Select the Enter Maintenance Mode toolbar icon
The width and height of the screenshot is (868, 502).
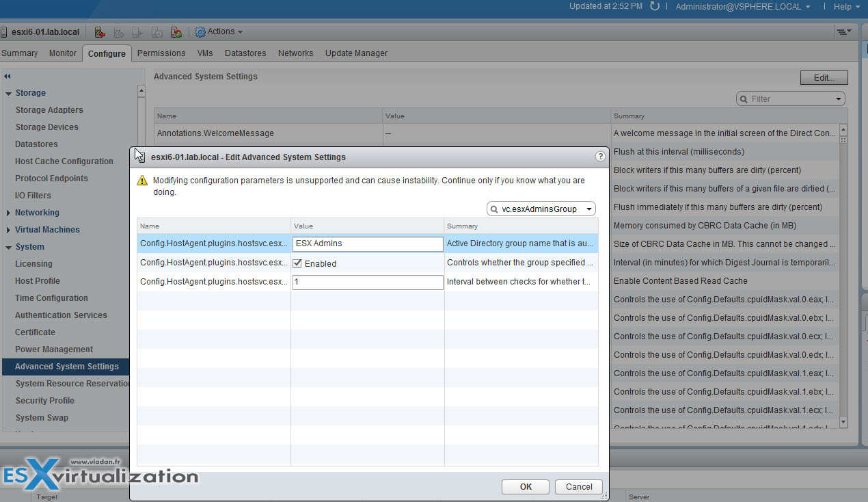pos(99,31)
